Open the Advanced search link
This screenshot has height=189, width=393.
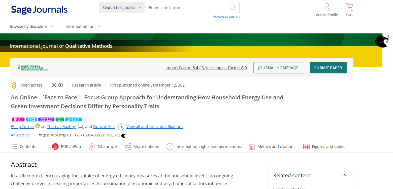[226, 16]
